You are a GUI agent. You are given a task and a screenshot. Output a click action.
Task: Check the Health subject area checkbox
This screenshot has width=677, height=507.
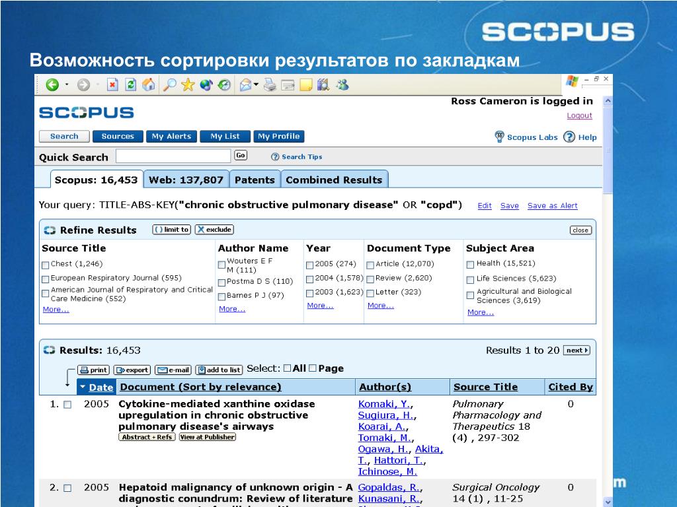click(x=471, y=264)
